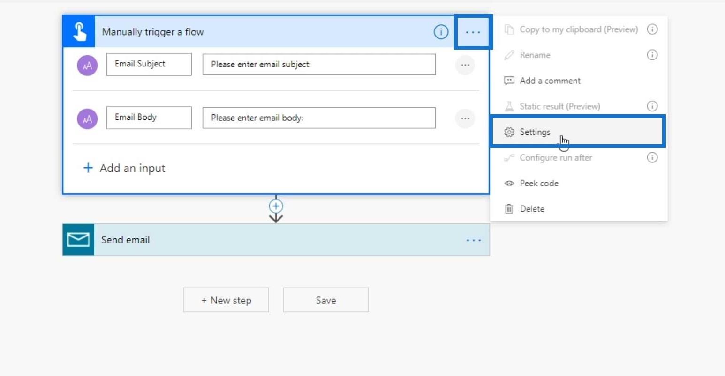Select Delete from the context menu
Viewport: 725px width, 376px height.
(579, 209)
